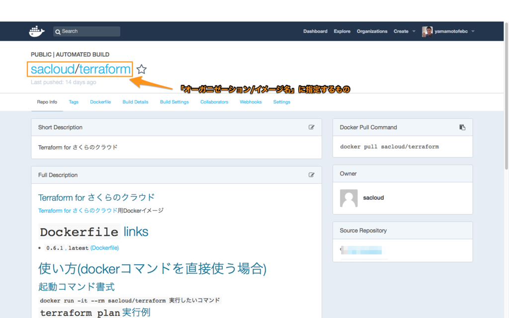
Task: Click the sacloud owner avatar
Action: coord(348,198)
